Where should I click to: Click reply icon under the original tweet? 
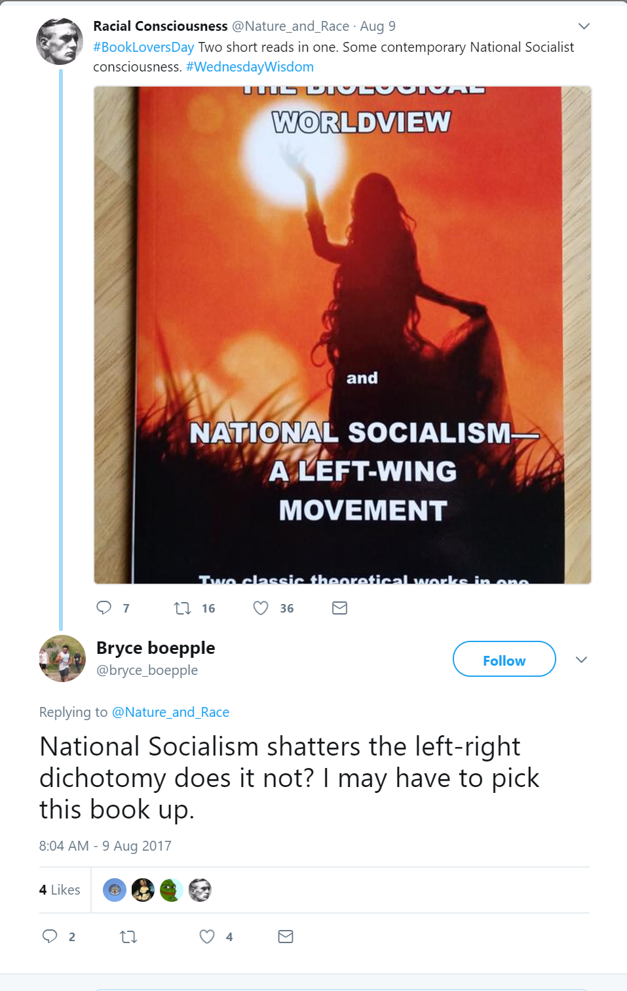(x=104, y=608)
